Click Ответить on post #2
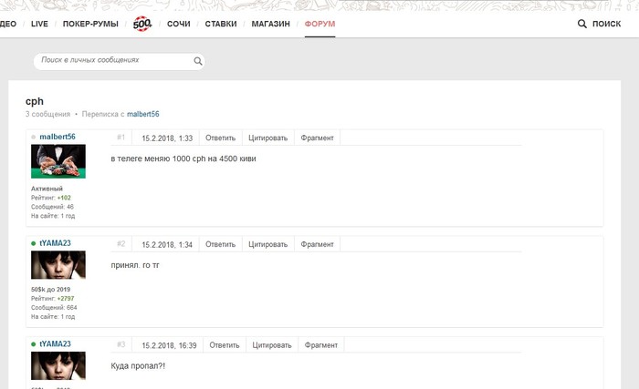Image resolution: width=639 pixels, height=389 pixels. [x=221, y=244]
